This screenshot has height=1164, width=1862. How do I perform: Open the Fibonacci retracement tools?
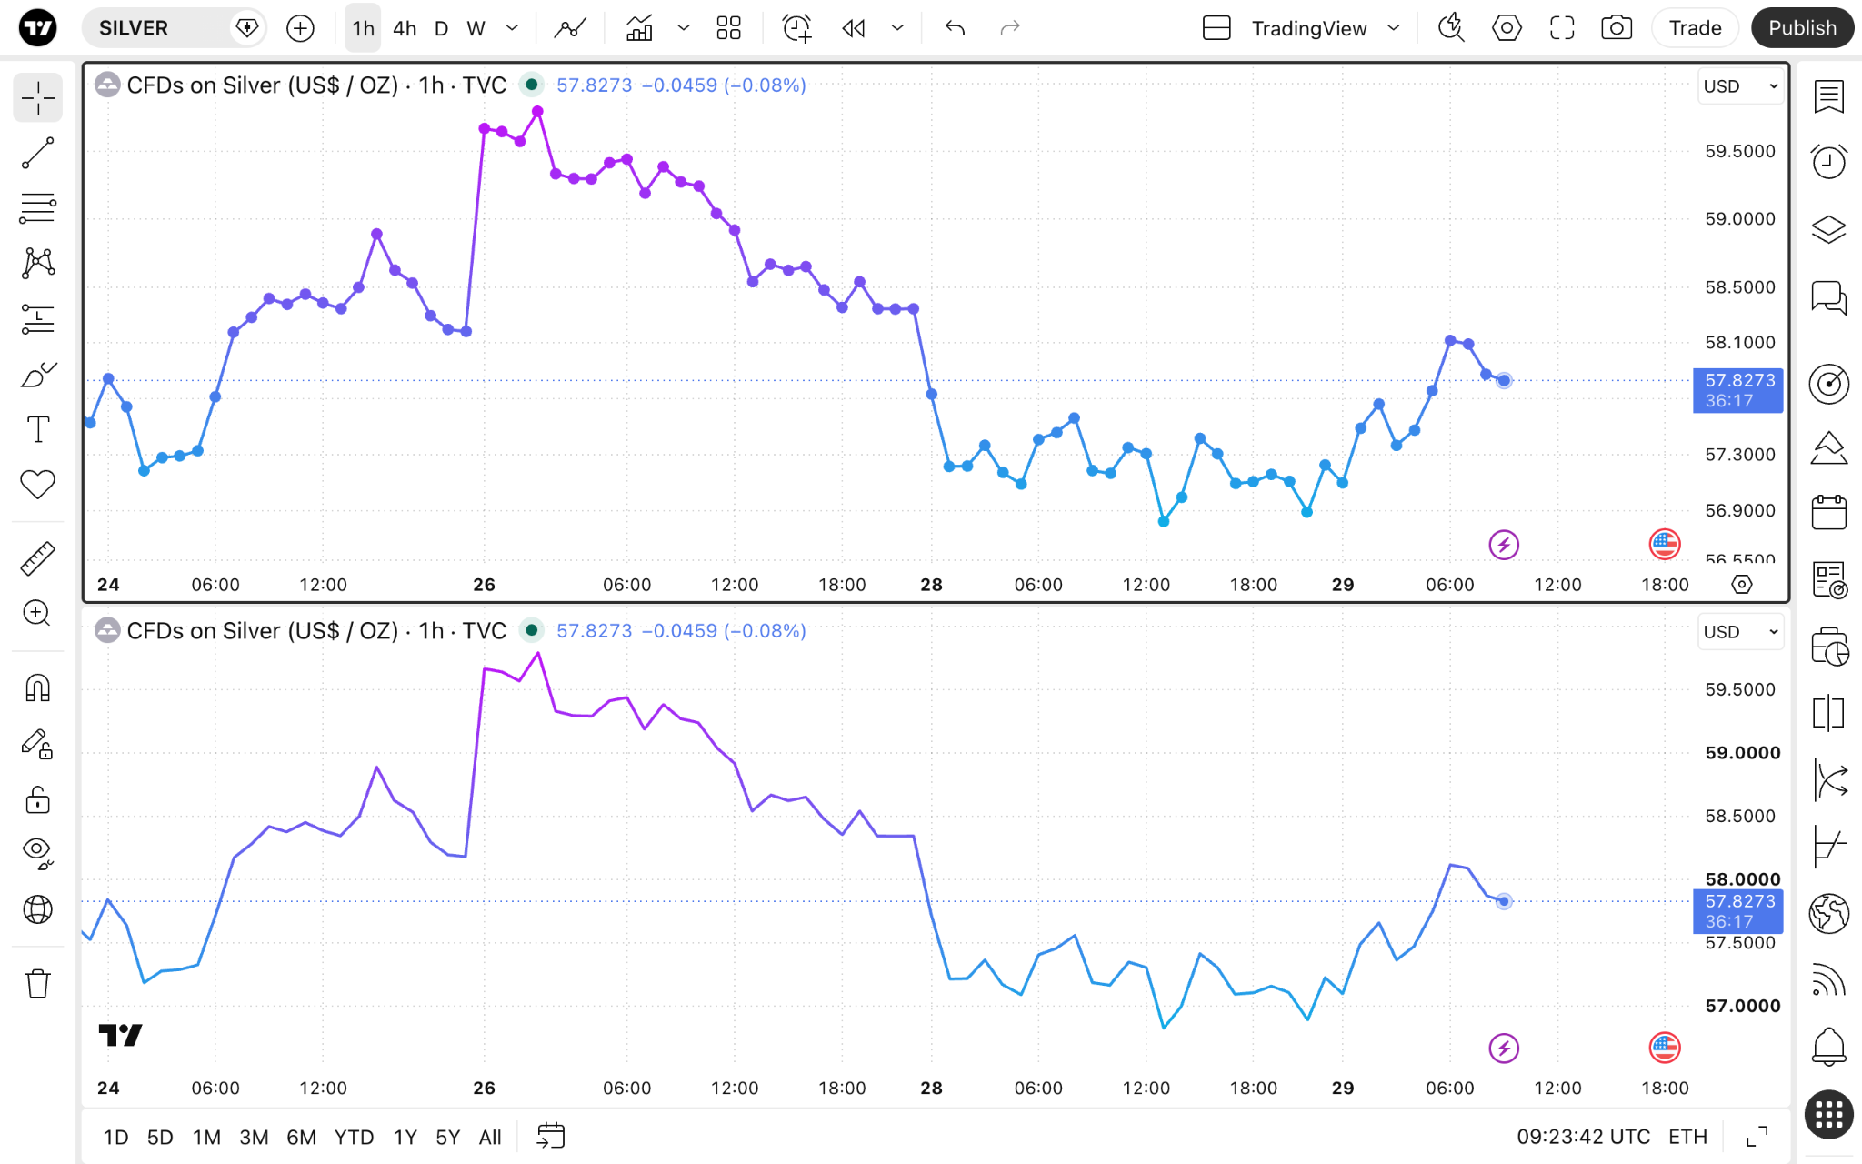(x=38, y=208)
